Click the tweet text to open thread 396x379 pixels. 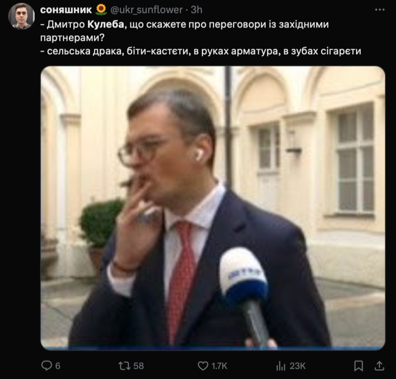[201, 38]
